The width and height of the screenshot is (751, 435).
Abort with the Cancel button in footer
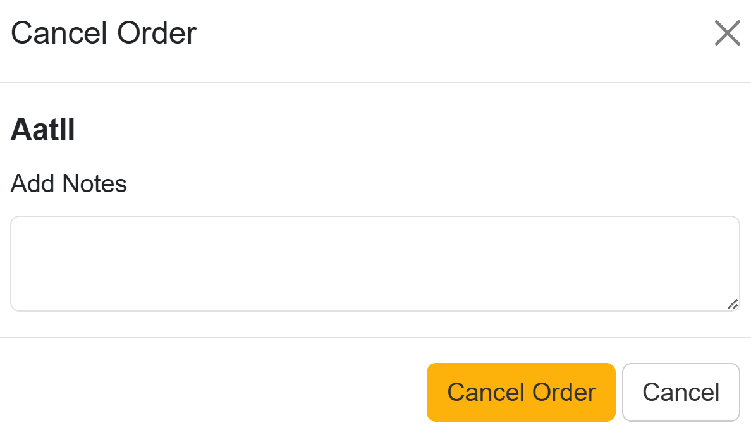681,392
